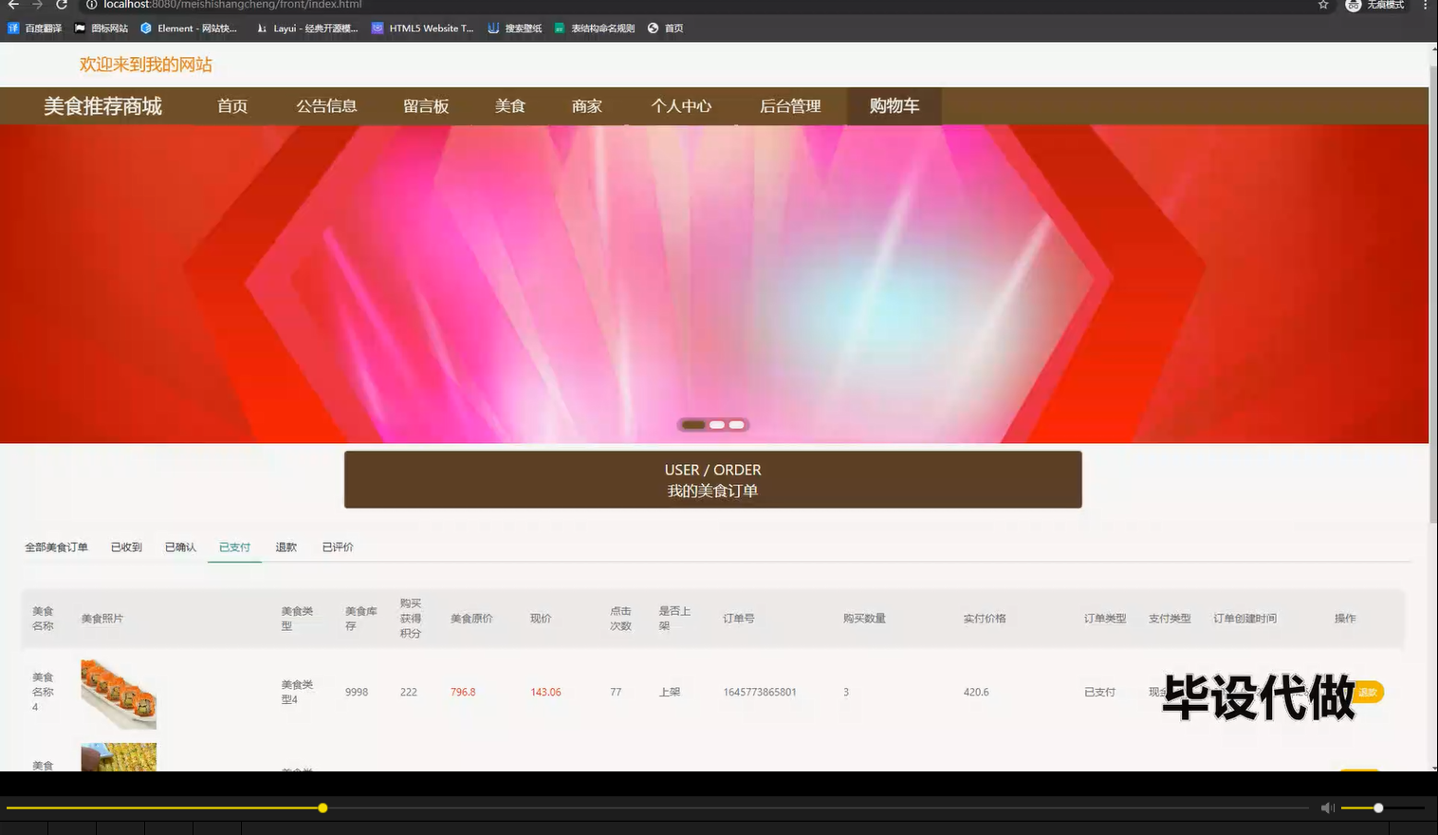Open the 购物车 navigation item

pyautogui.click(x=893, y=105)
